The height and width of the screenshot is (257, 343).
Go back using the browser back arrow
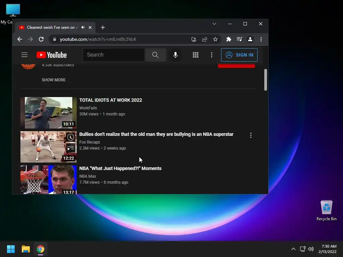20,39
